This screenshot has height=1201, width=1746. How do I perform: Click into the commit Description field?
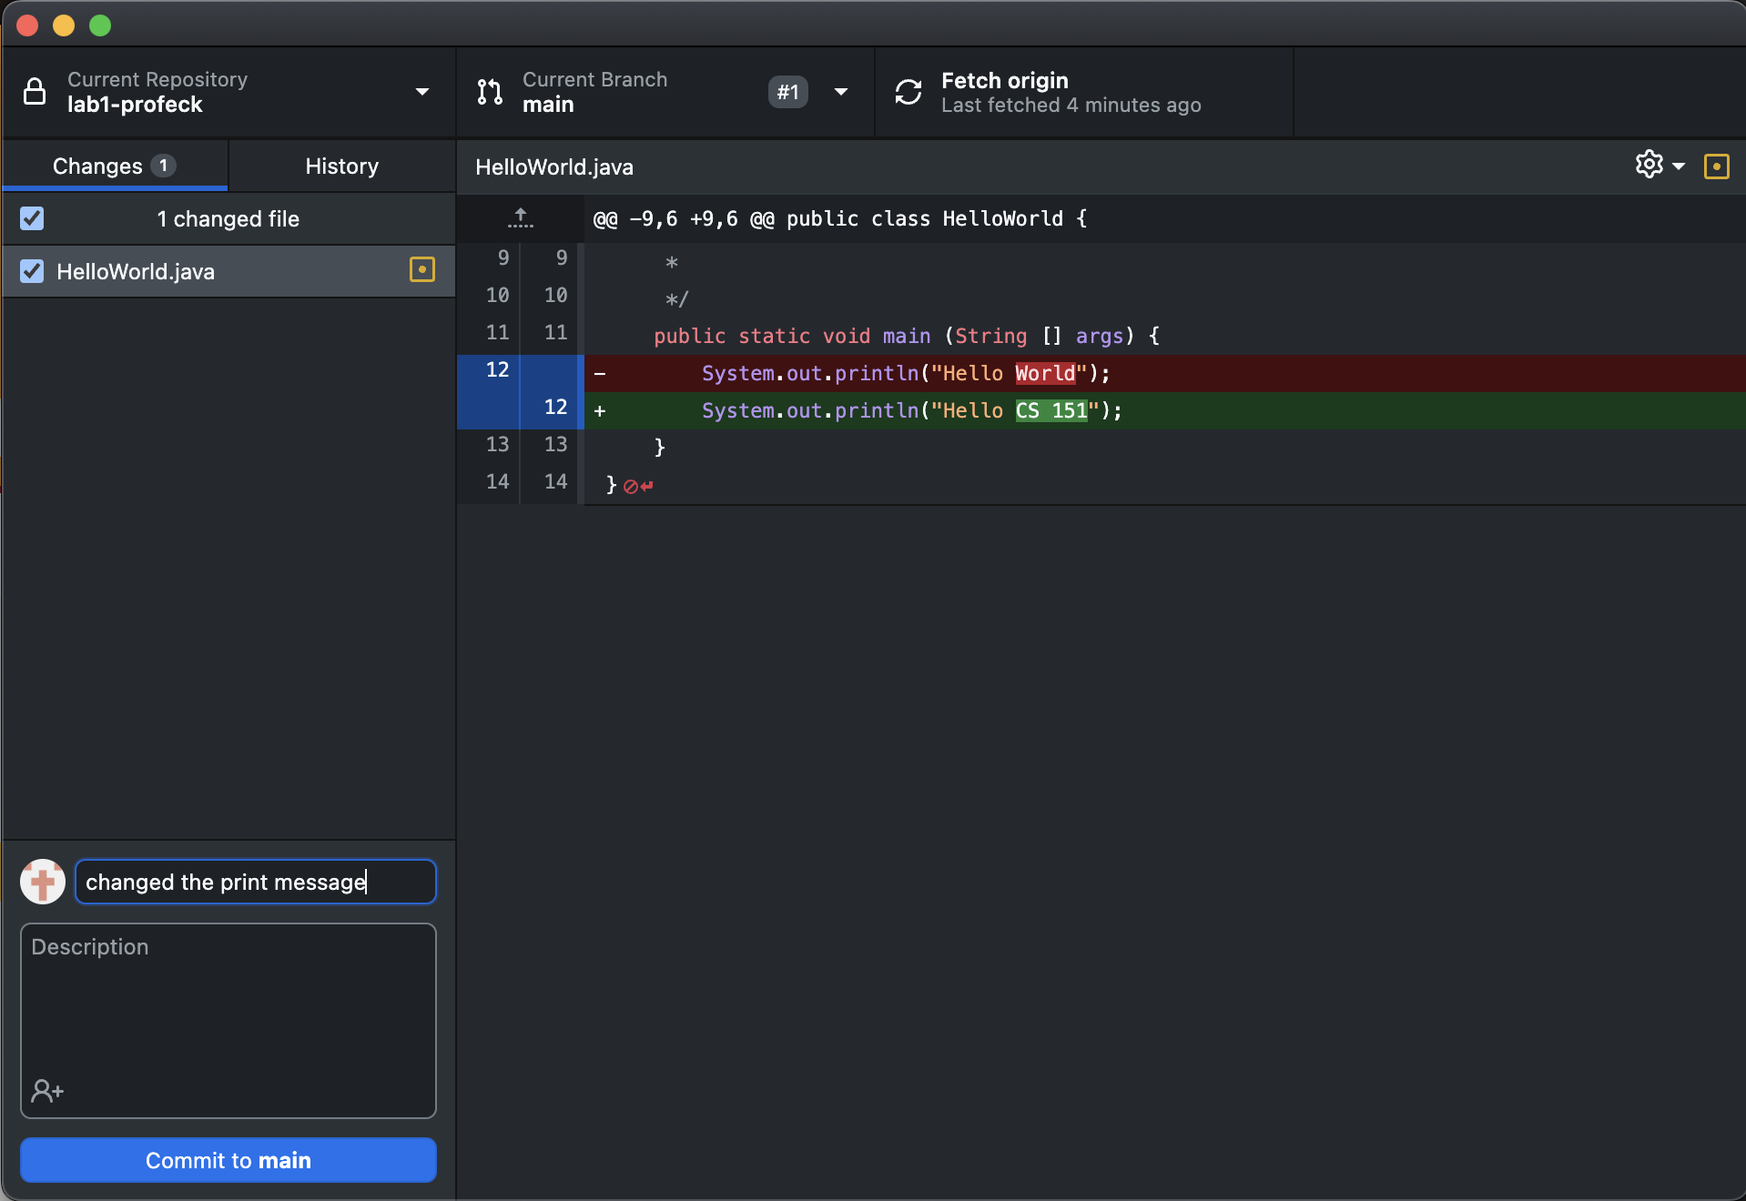228,1001
